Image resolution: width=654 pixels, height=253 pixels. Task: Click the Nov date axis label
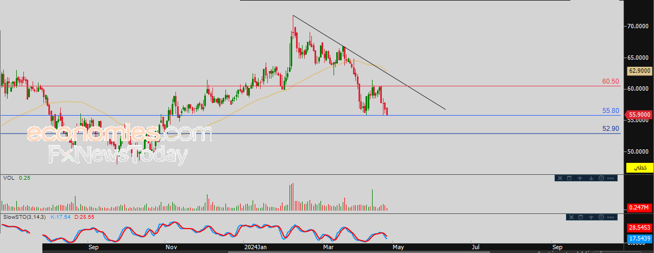[x=172, y=248]
